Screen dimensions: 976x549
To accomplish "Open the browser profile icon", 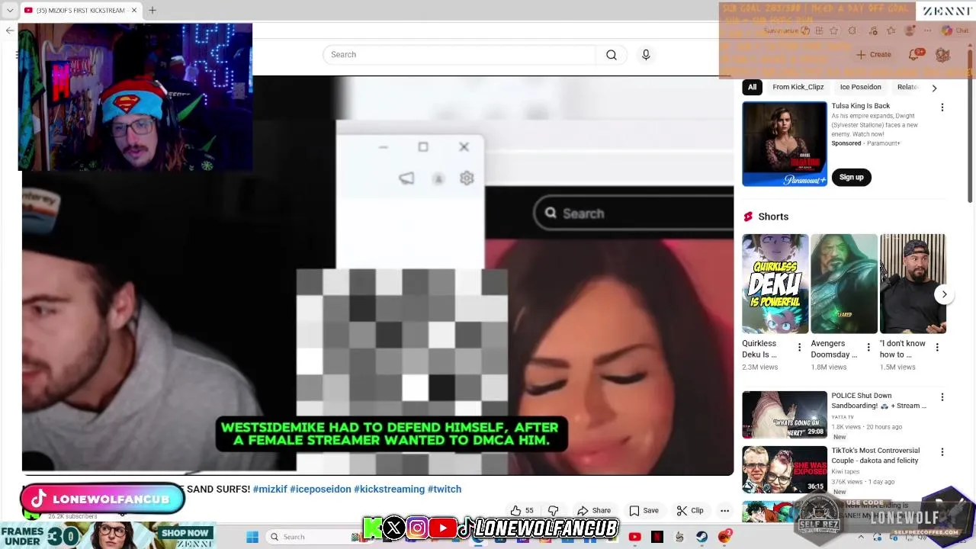I will click(909, 30).
